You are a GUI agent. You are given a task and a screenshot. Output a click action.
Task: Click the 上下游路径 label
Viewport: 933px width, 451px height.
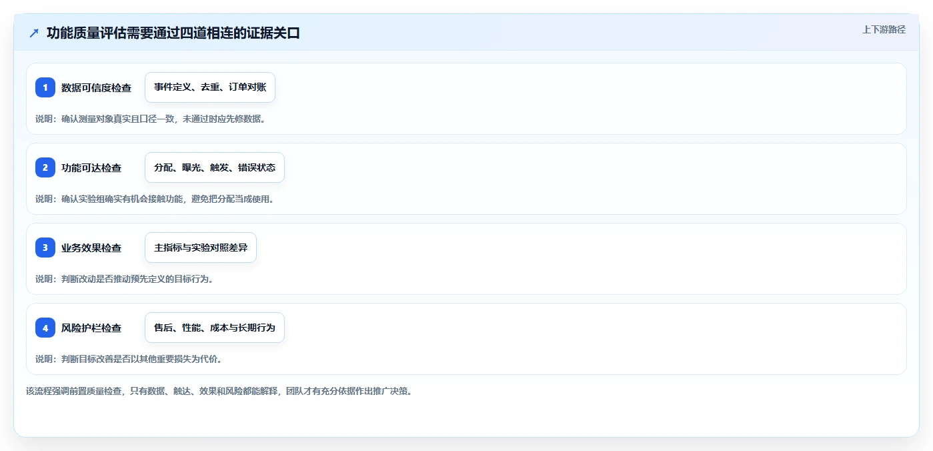(884, 29)
